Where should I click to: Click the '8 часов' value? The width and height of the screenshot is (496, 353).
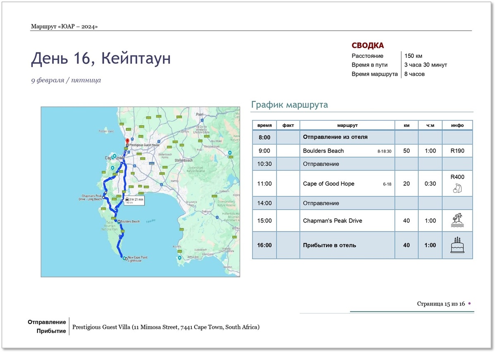point(415,74)
